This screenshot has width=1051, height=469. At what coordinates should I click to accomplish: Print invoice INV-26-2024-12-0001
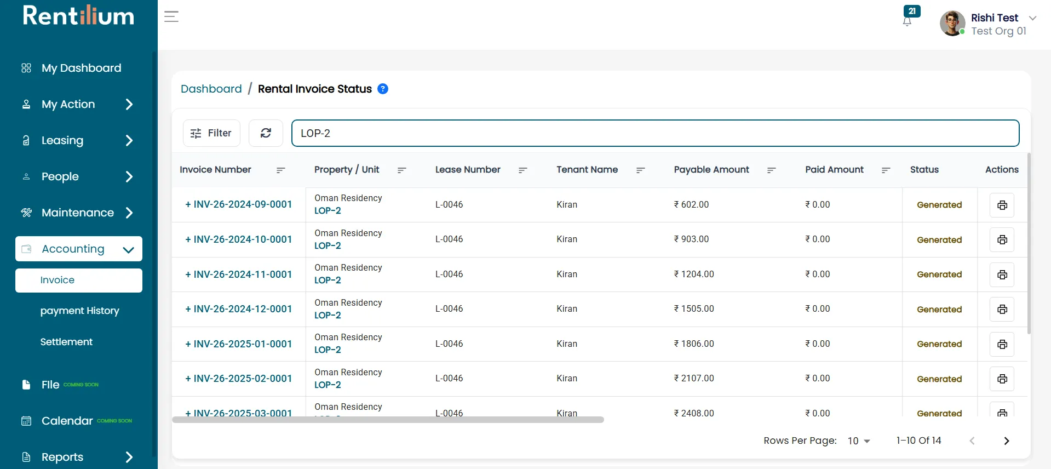pos(1002,309)
